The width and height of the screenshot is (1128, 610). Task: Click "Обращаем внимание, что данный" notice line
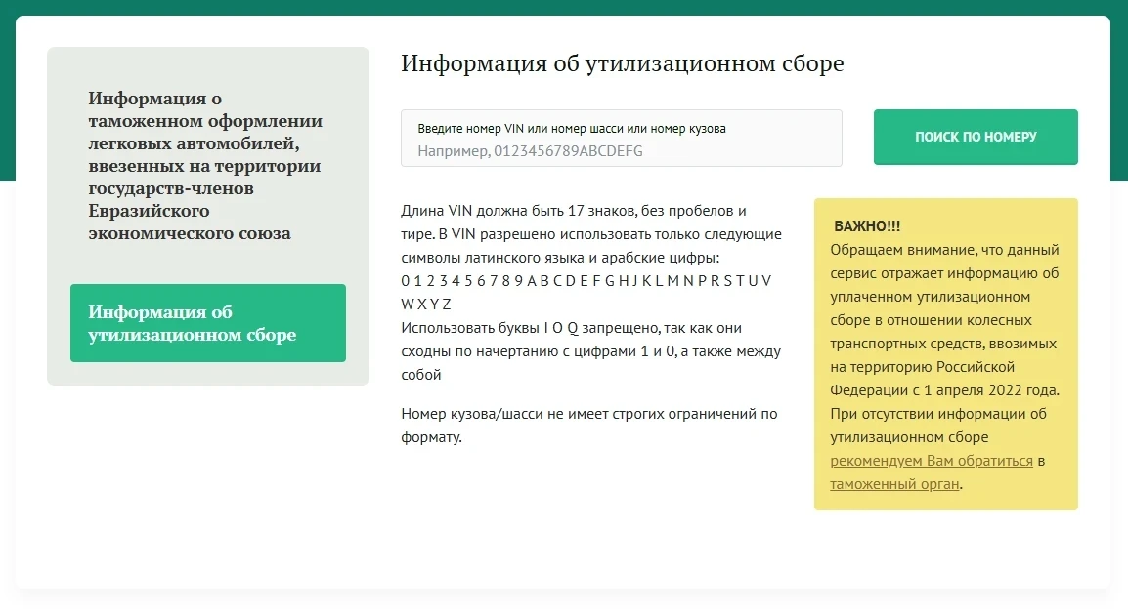[944, 250]
